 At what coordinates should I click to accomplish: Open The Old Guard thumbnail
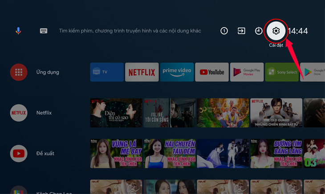(276, 113)
